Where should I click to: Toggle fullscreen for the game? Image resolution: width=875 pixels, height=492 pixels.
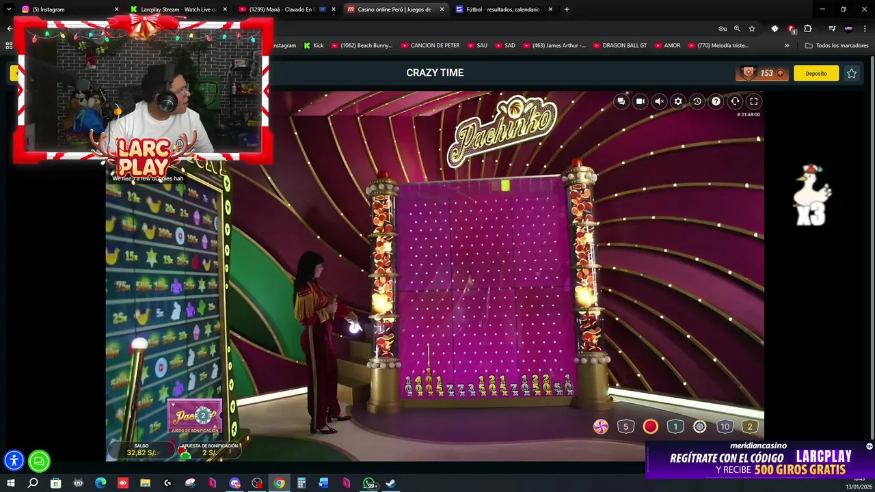(754, 101)
